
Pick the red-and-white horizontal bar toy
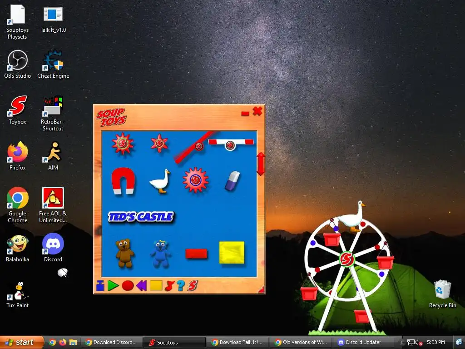[x=231, y=144]
